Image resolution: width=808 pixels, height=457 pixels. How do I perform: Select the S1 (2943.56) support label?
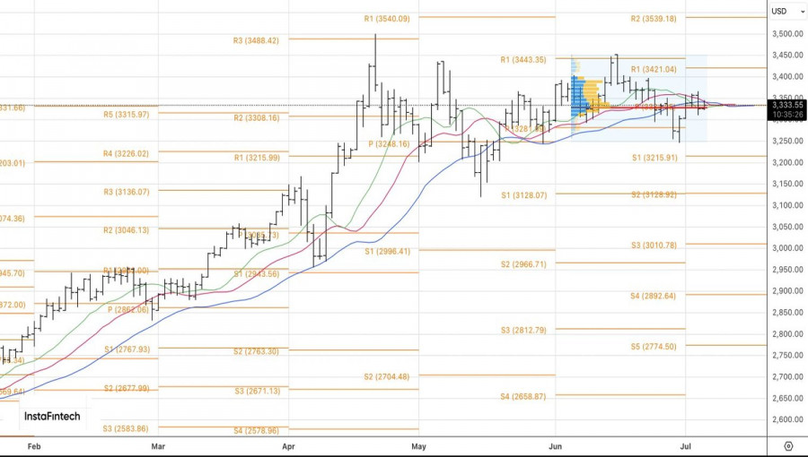(x=257, y=274)
